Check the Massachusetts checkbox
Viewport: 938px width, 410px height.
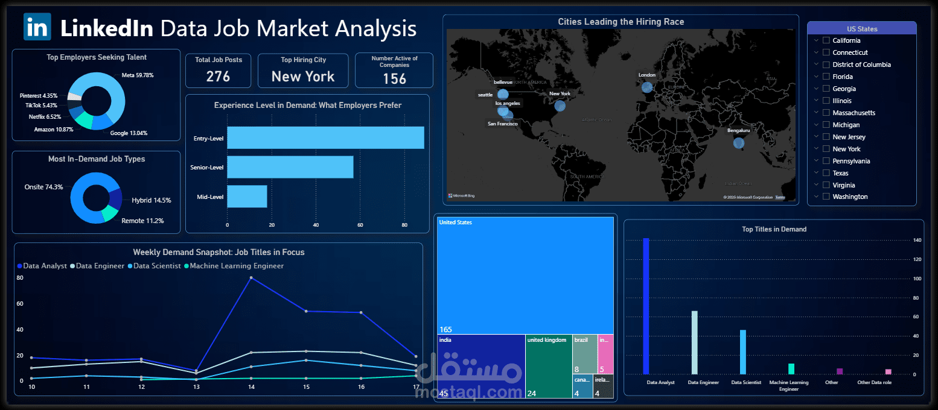click(x=826, y=113)
